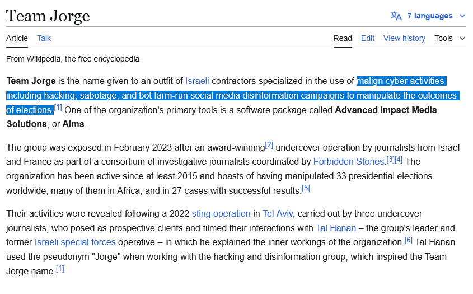
Task: Follow the Forbidden Stories link
Action: pyautogui.click(x=349, y=161)
